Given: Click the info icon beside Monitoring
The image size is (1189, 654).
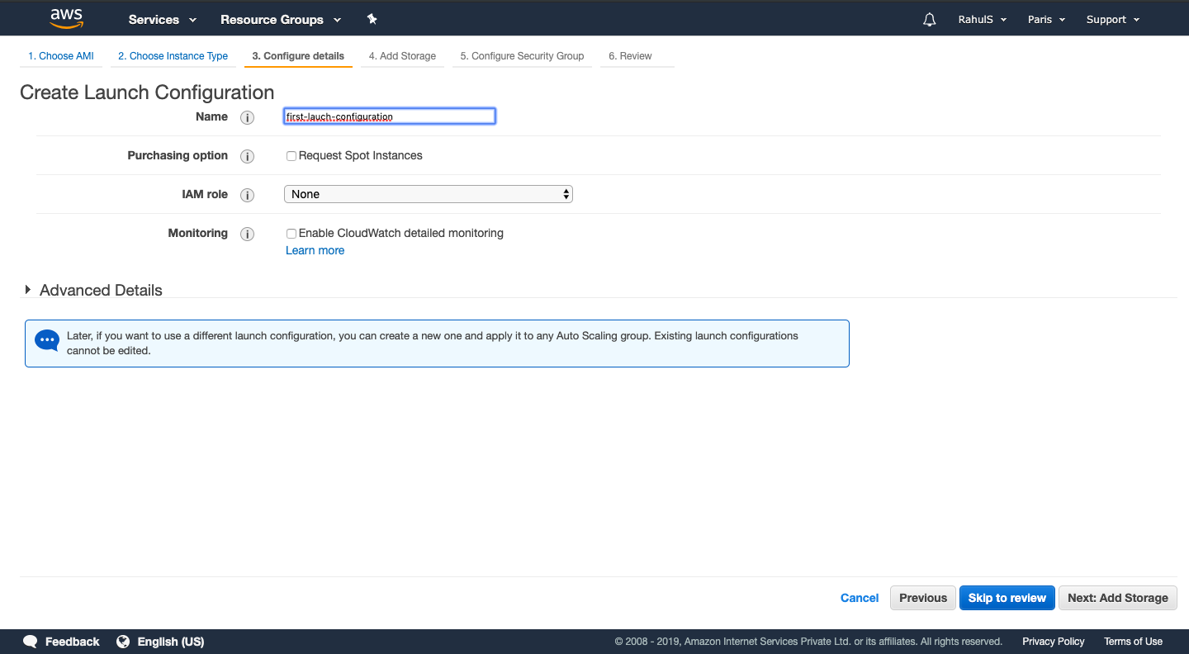Looking at the screenshot, I should coord(247,234).
